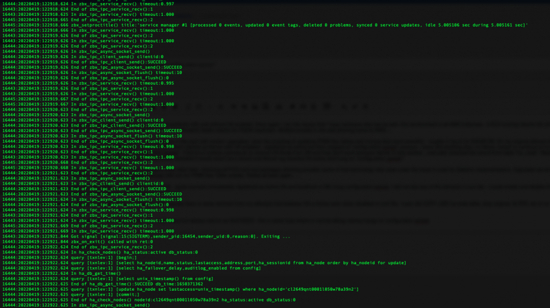Select the timeout:0.998 line stamped 122921.624
Screen dimensions: 550x308
tap(88, 210)
